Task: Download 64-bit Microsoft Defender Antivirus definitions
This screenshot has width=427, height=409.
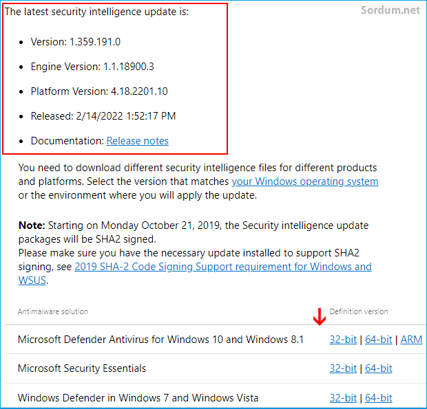Action: [379, 340]
